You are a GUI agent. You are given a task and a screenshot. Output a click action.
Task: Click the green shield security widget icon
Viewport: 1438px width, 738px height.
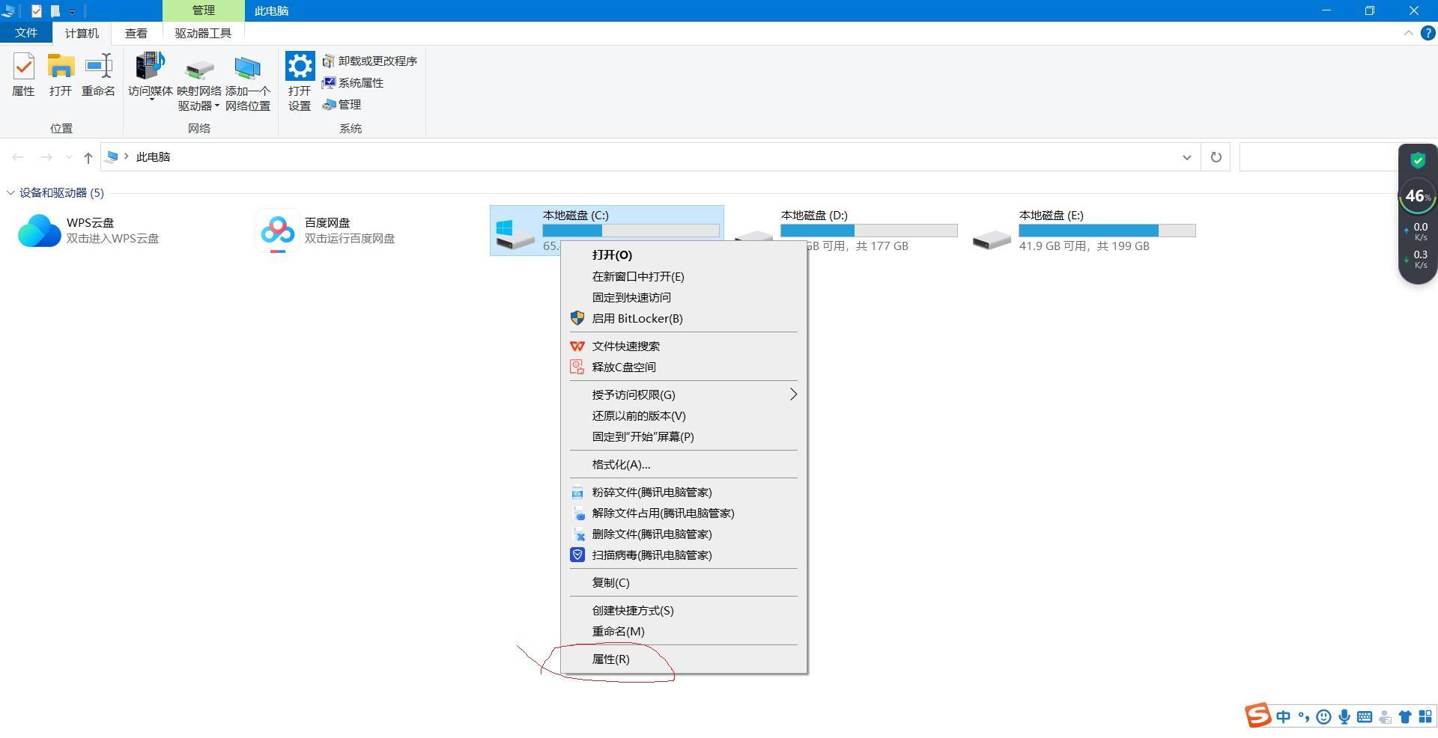1417,160
